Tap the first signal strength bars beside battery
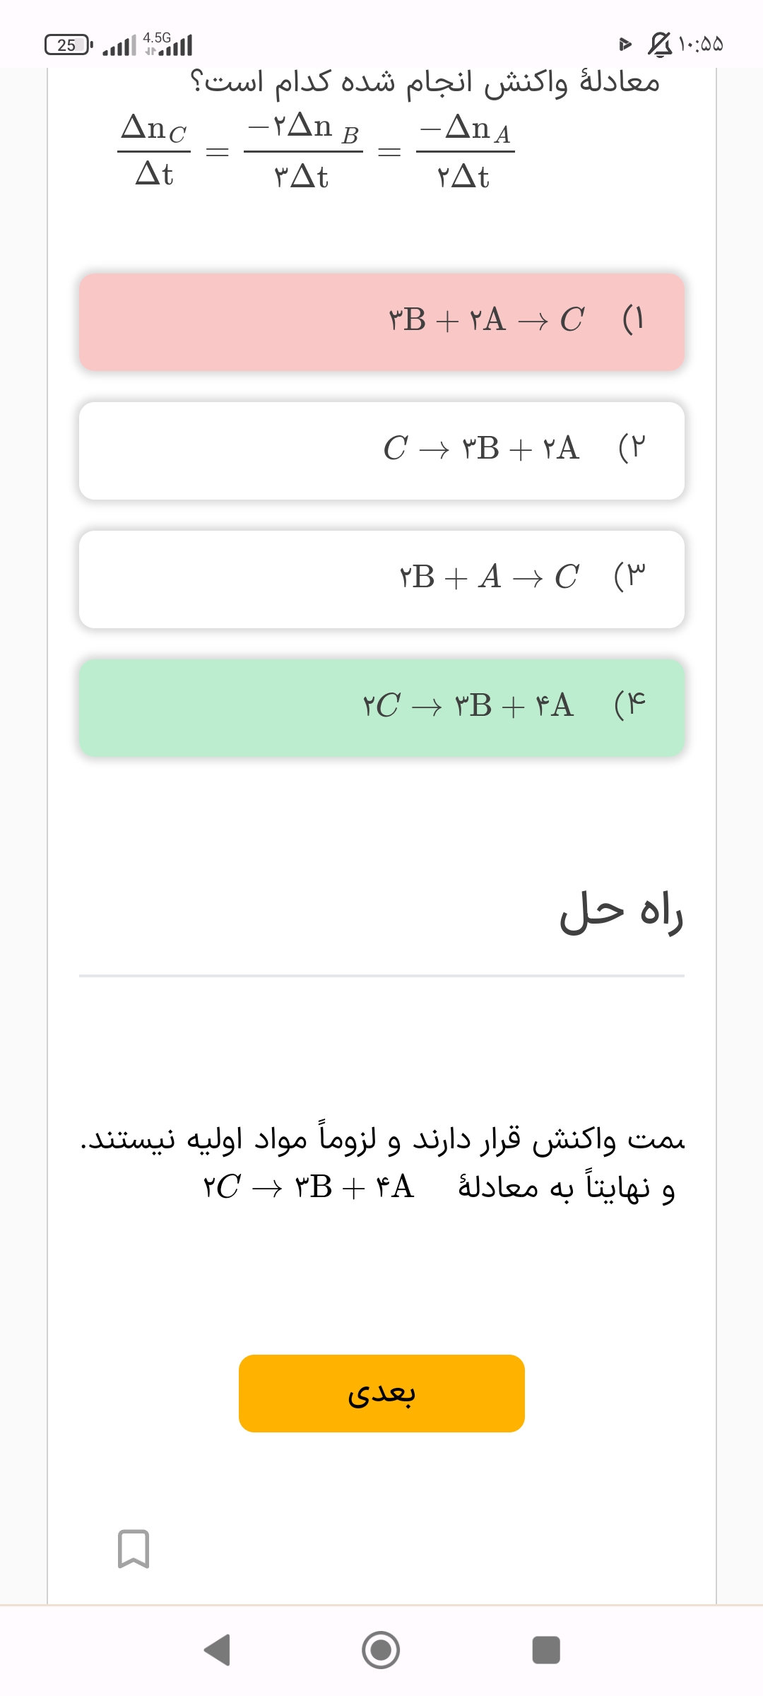 click(119, 47)
